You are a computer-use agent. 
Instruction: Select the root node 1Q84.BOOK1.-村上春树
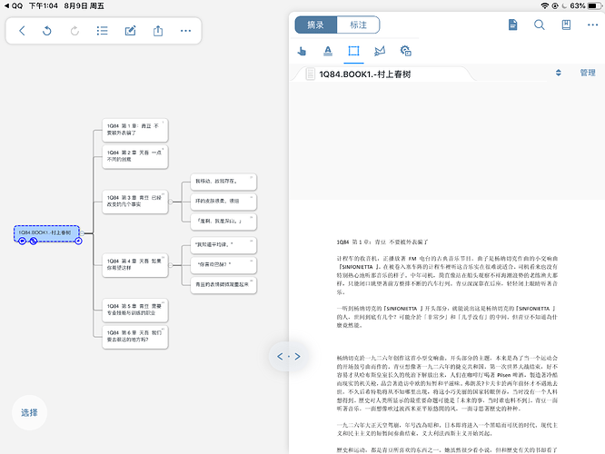point(46,233)
